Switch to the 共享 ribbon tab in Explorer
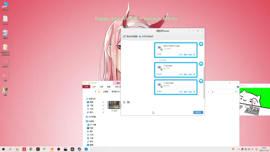Screen dimensions: 270x152 tap(101, 87)
